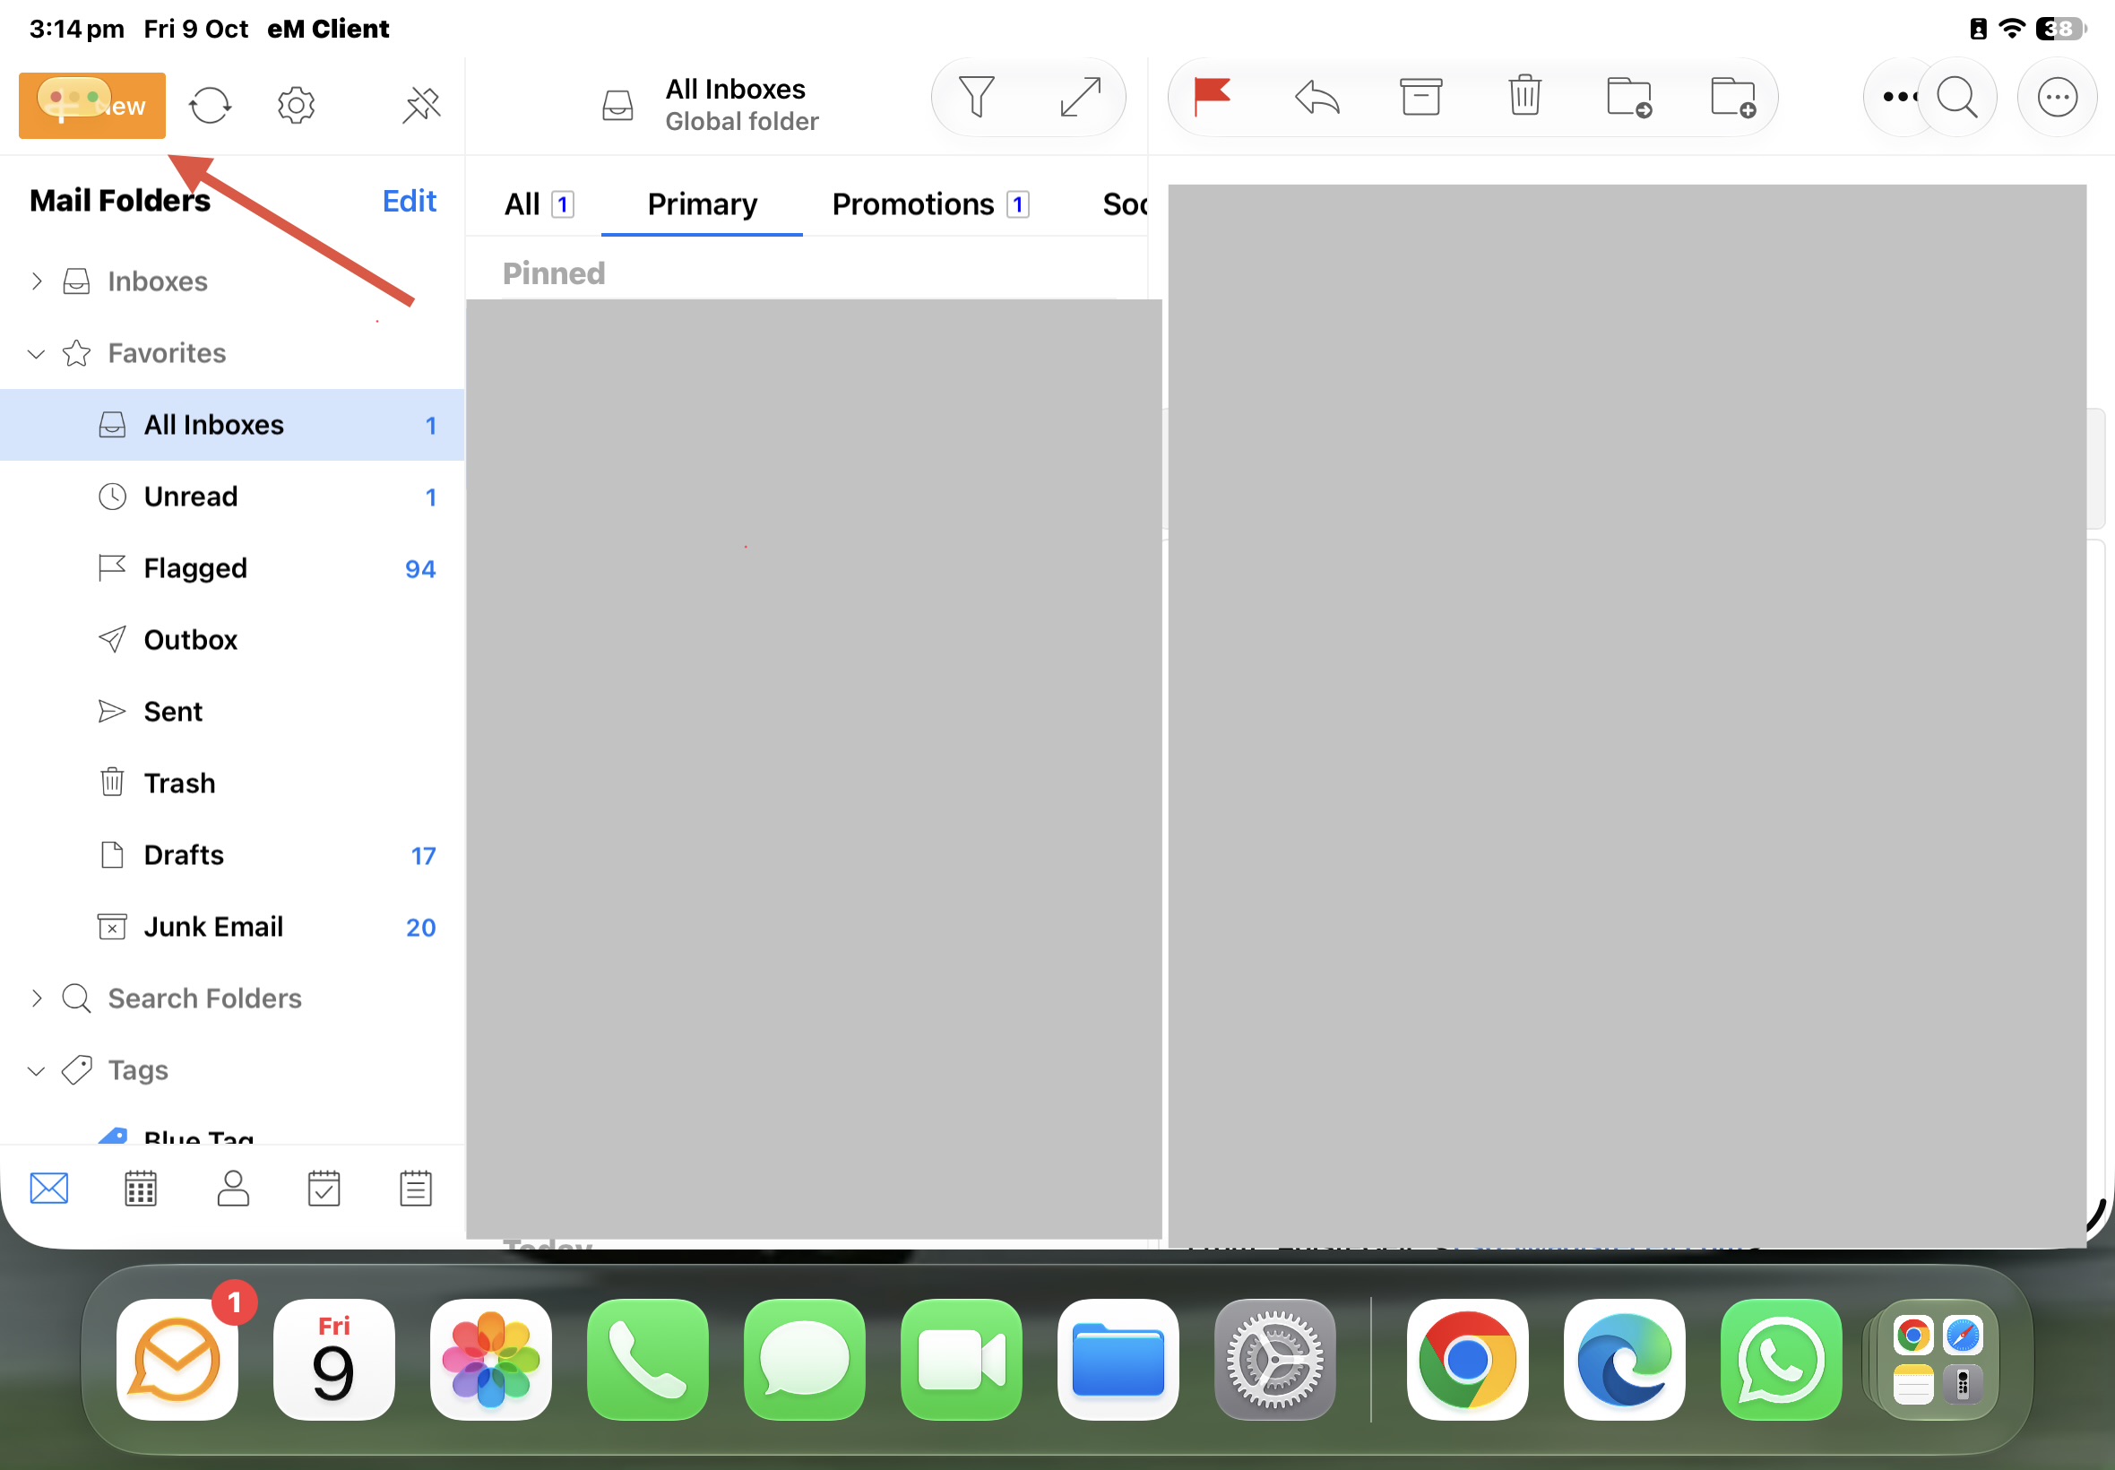Expand the Inboxes tree group
Viewport: 2115px width, 1470px height.
(37, 281)
